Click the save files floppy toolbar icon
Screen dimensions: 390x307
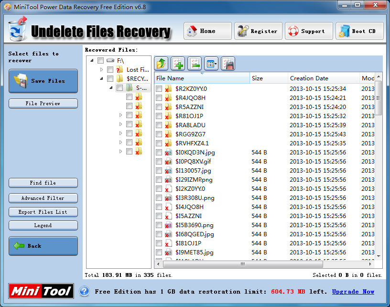click(x=228, y=64)
